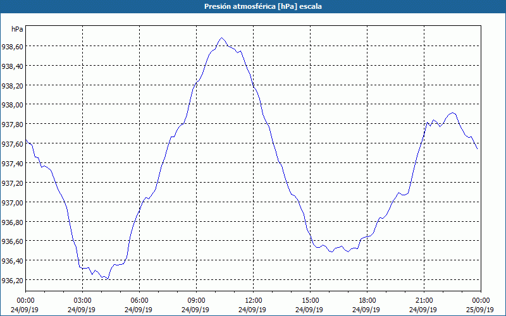Select the 937,00 y-axis value
The image size is (506, 316).
pyautogui.click(x=12, y=202)
